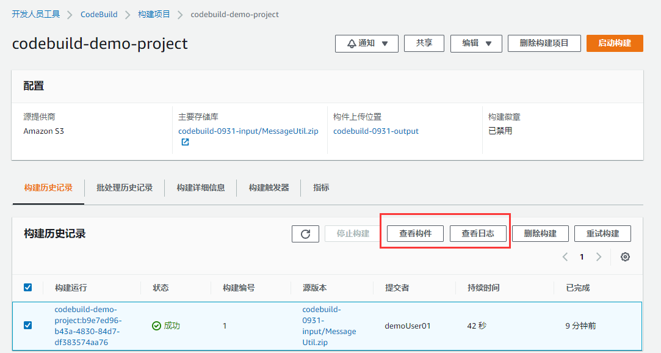This screenshot has width=661, height=353.
Task: Click the 共享 button
Action: click(424, 43)
